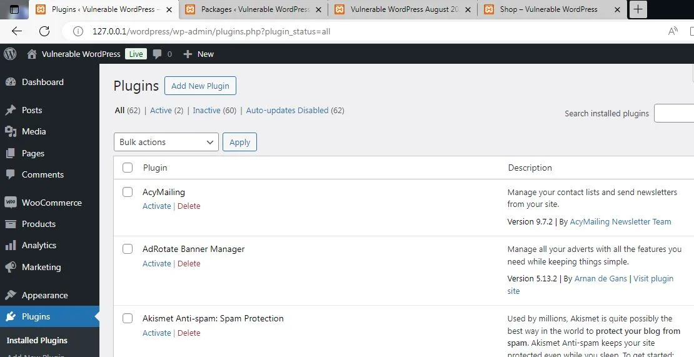Click the site info icon in address bar
Image resolution: width=694 pixels, height=357 pixels.
(78, 31)
